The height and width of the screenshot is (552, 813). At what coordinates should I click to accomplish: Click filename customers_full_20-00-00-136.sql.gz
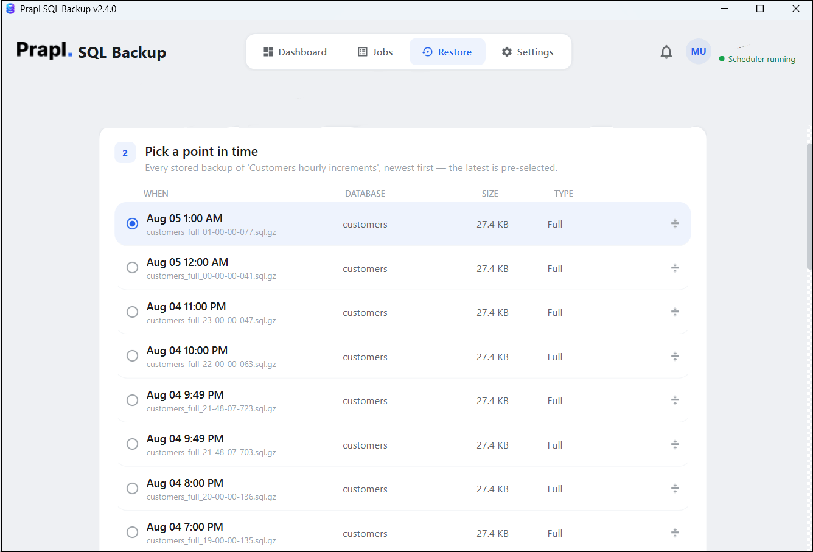point(211,497)
